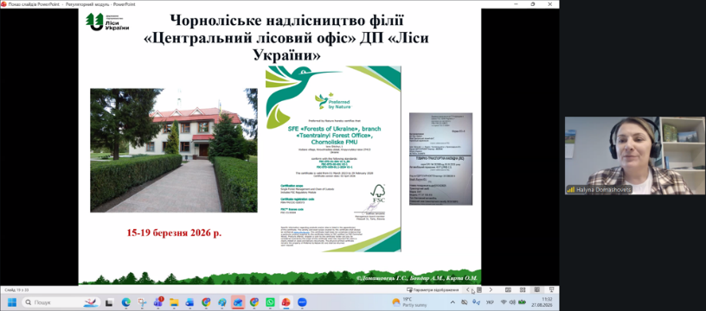Open Microsoft Teams with notification badge
The height and width of the screenshot is (311, 706).
(x=158, y=302)
